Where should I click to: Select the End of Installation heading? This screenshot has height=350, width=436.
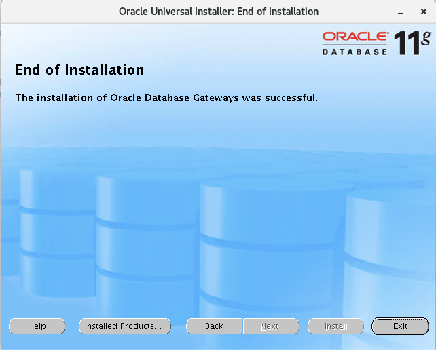pyautogui.click(x=80, y=70)
